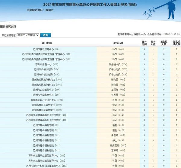
Task: Select position 临床药师 [020]
Action: pyautogui.click(x=118, y=145)
